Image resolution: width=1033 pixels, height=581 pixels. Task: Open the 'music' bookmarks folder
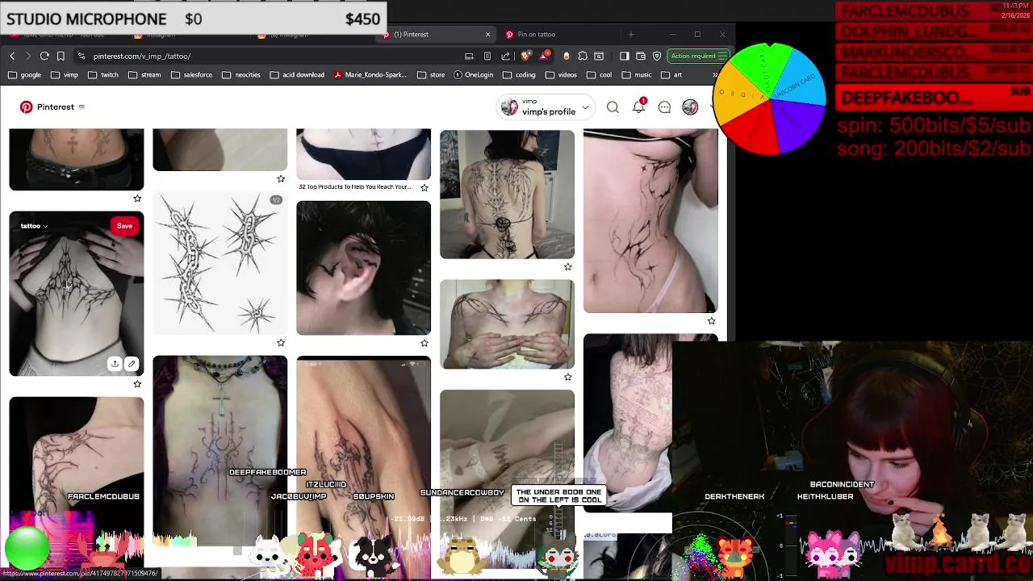(636, 74)
